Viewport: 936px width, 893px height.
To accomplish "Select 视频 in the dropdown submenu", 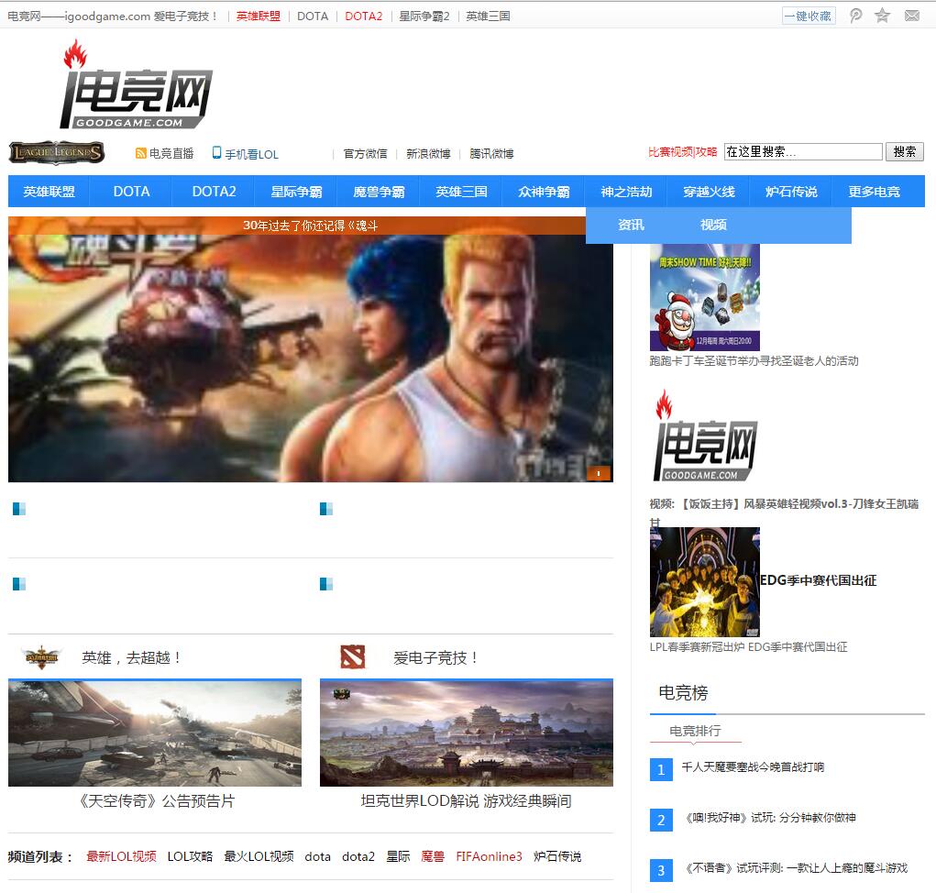I will (713, 225).
